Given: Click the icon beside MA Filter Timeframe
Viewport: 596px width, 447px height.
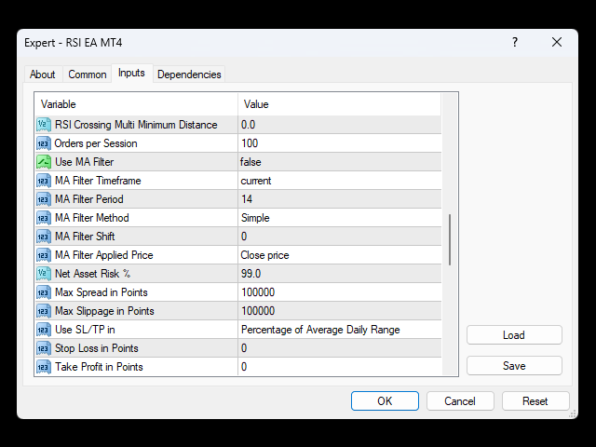Looking at the screenshot, I should click(44, 181).
